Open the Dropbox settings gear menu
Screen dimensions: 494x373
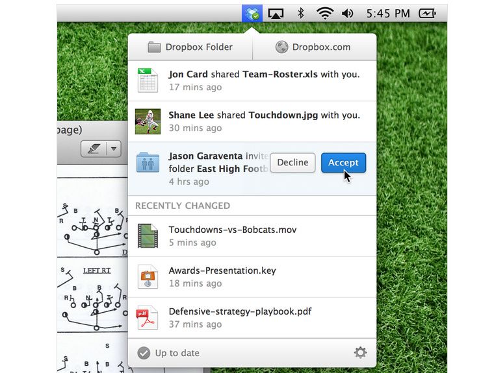point(360,352)
